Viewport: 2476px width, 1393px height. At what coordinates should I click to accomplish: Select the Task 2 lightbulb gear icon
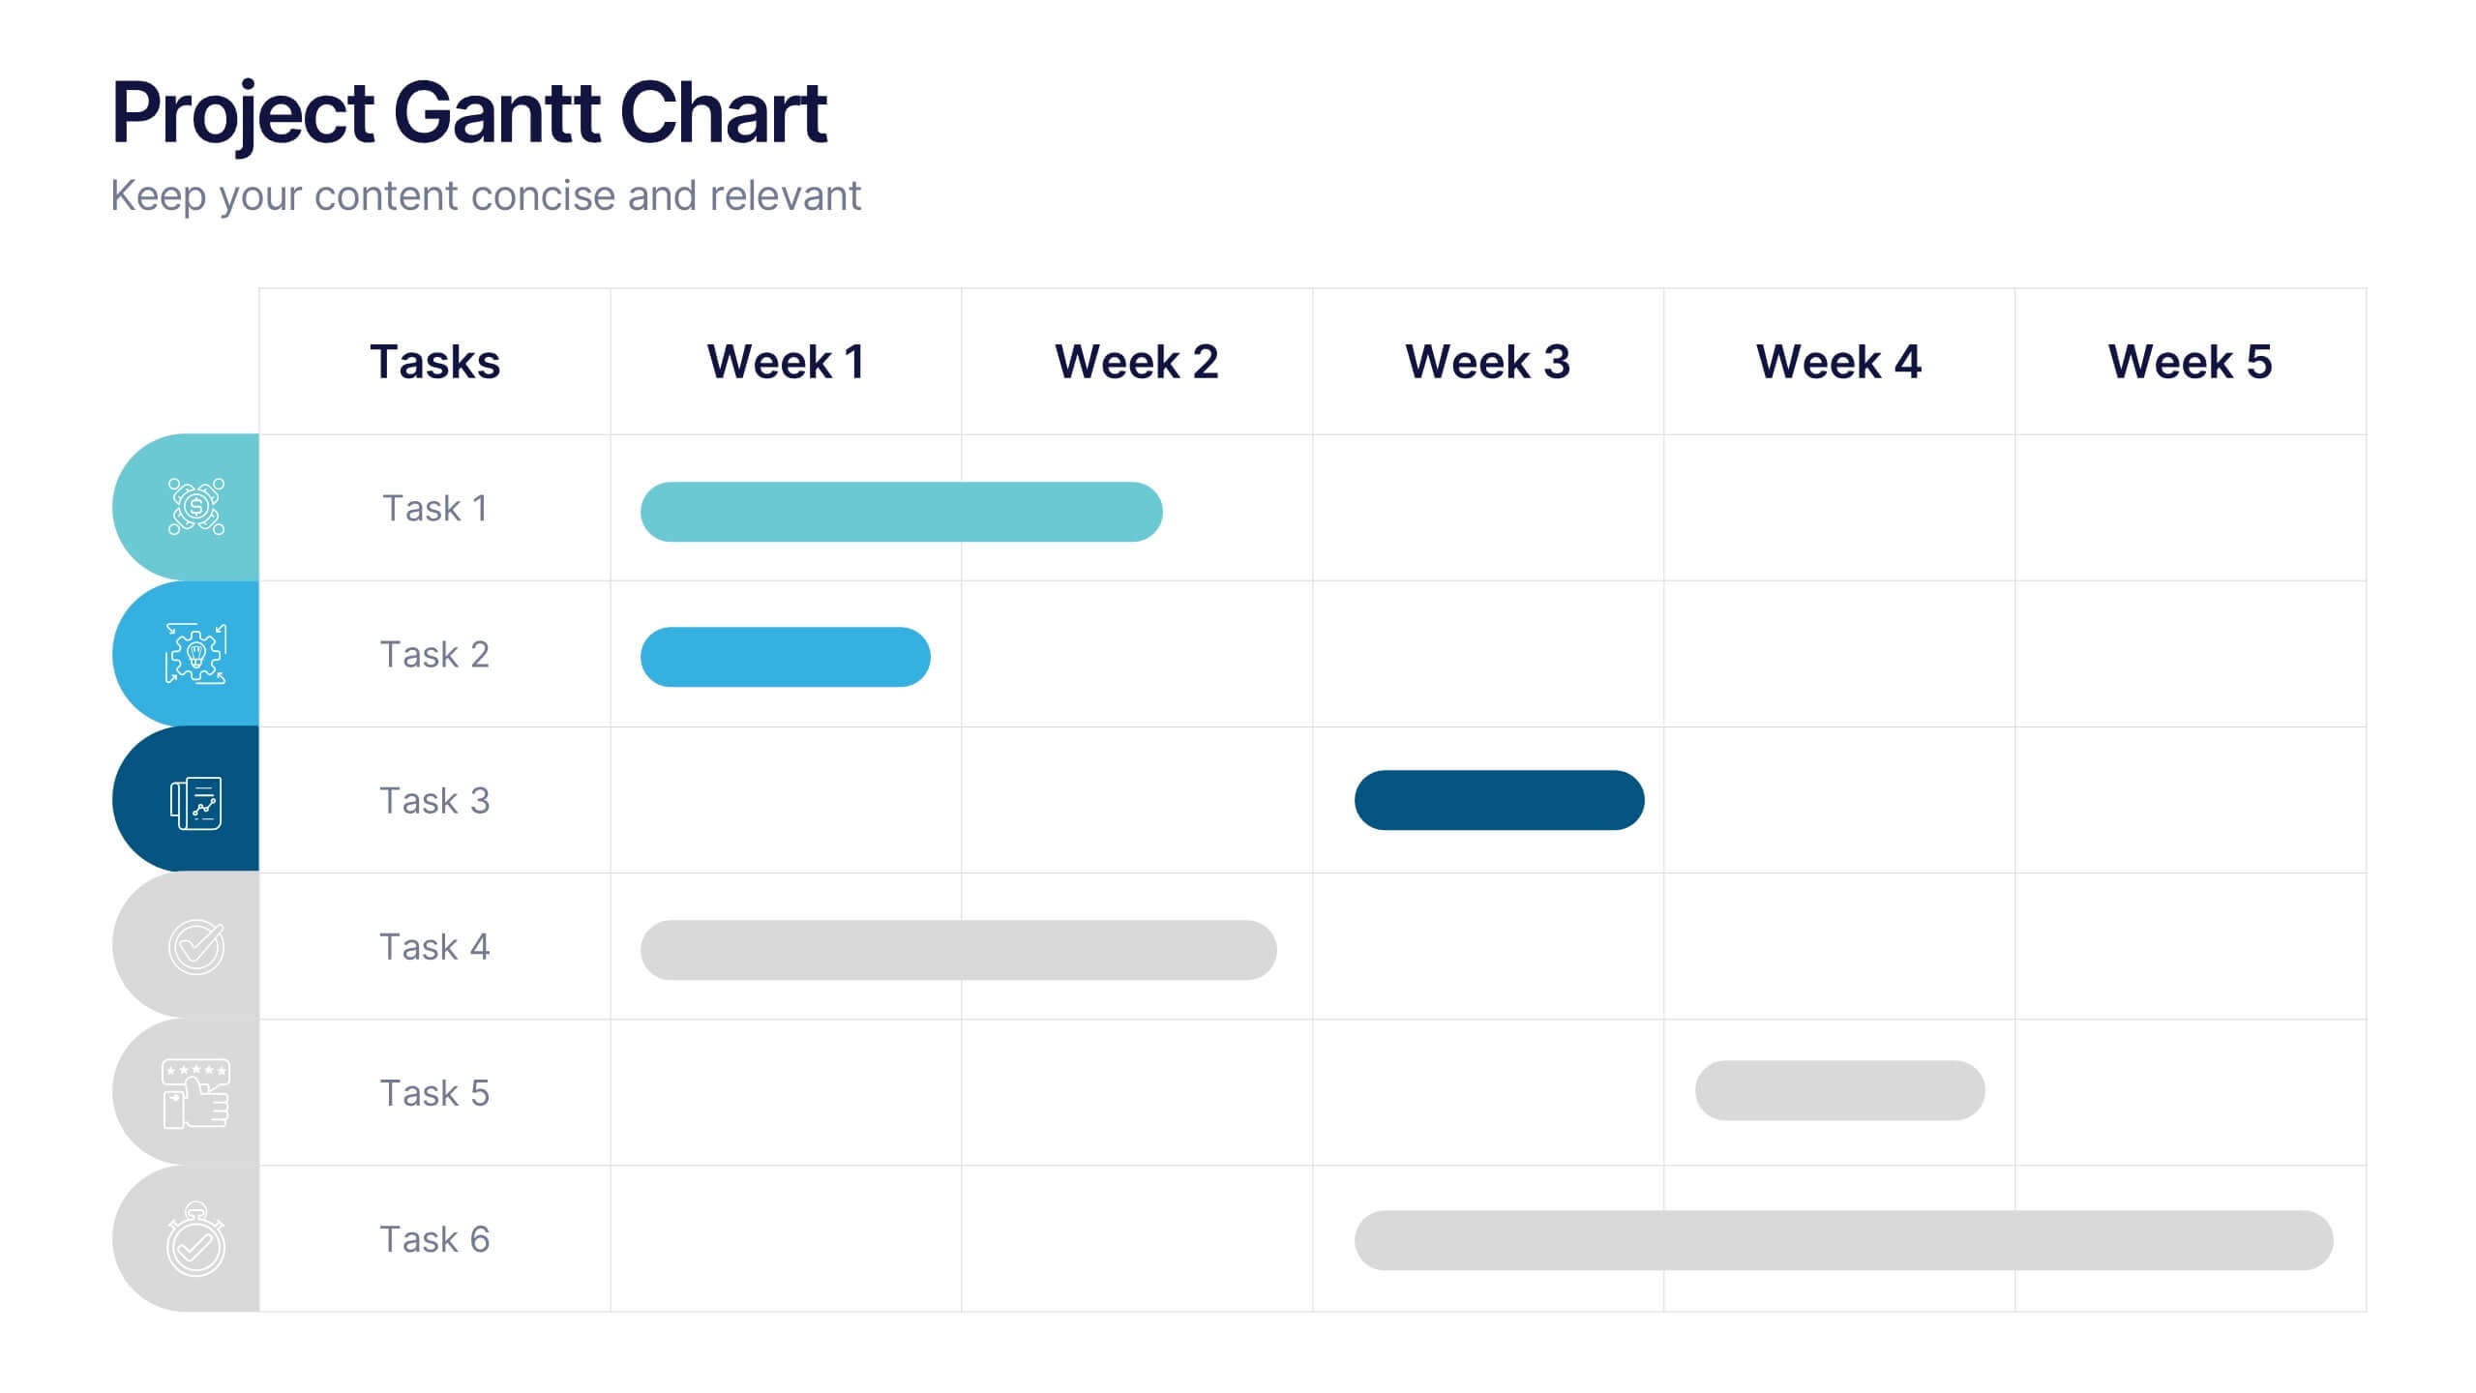(x=196, y=654)
